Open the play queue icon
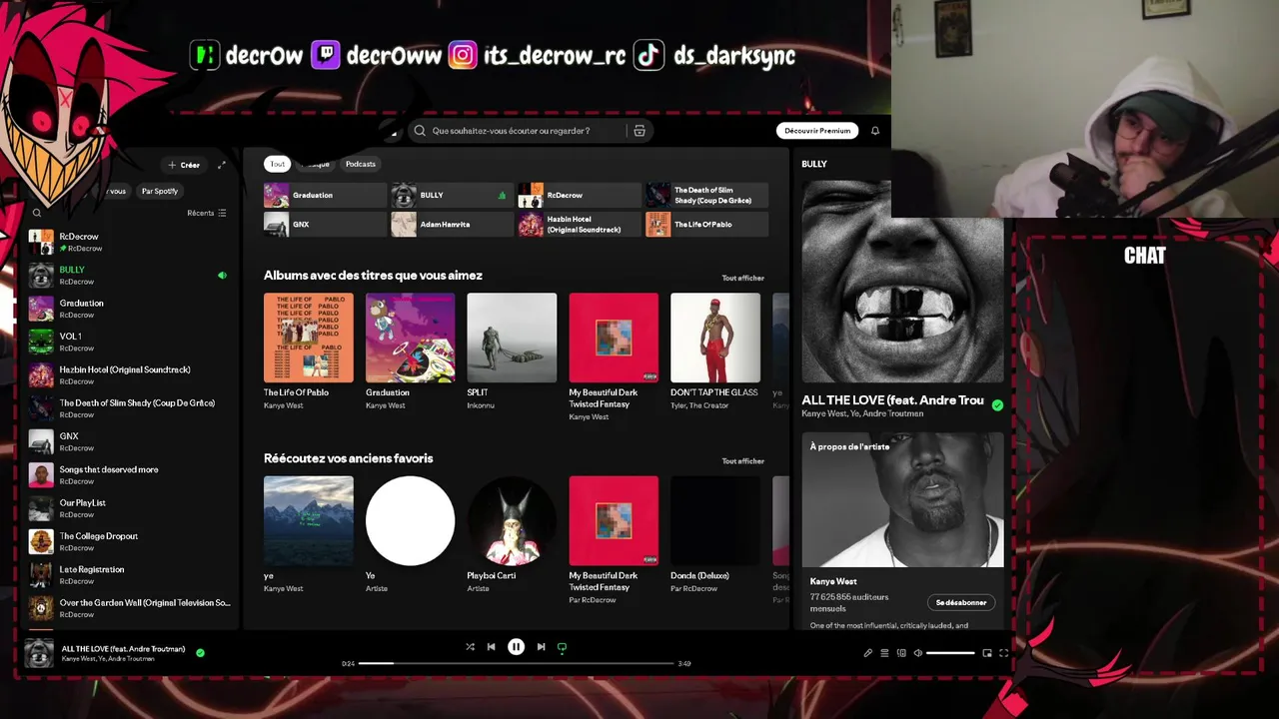Image resolution: width=1279 pixels, height=719 pixels. tap(884, 653)
